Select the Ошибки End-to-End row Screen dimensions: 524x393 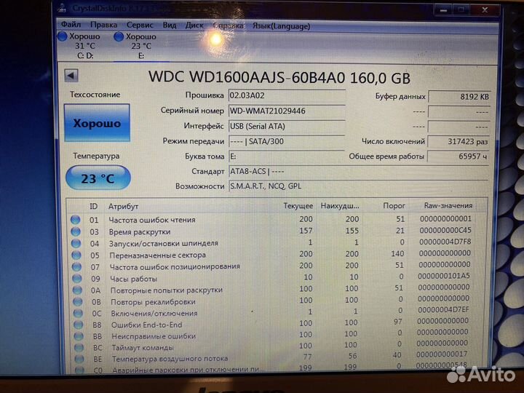[274, 323]
